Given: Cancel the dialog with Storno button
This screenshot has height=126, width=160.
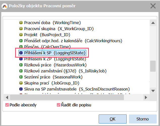Looking at the screenshot, I should [x=143, y=119].
